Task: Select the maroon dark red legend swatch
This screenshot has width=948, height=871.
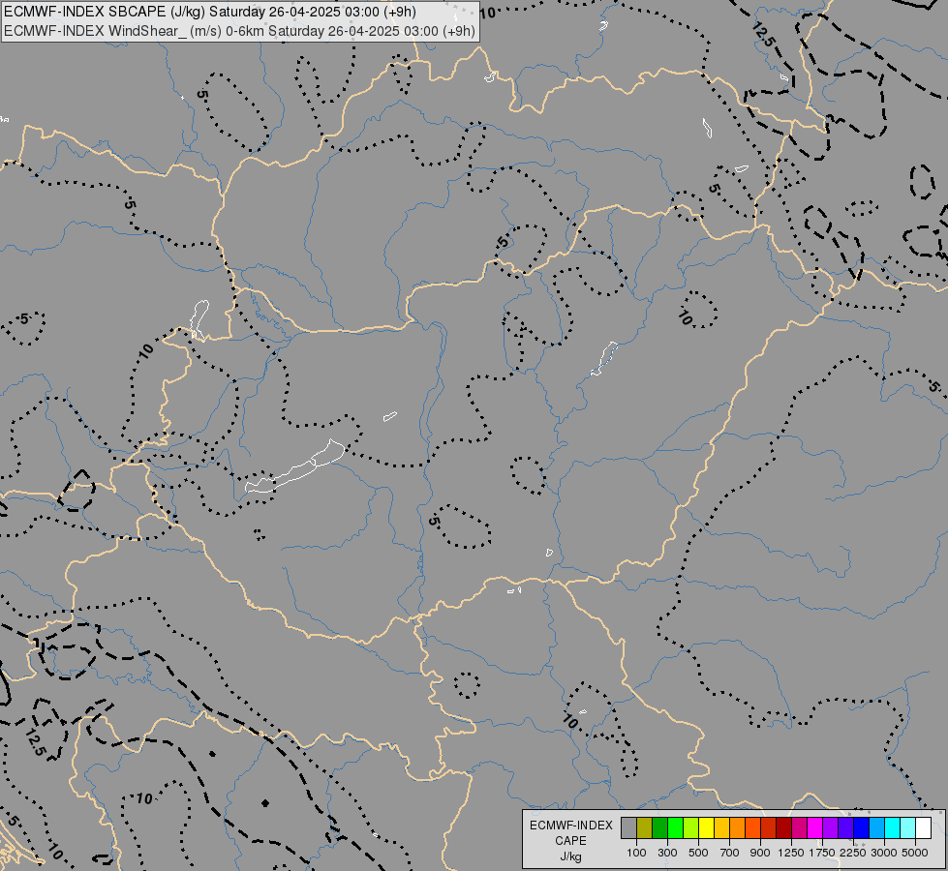Action: tap(783, 827)
